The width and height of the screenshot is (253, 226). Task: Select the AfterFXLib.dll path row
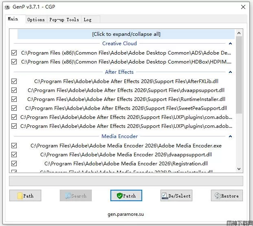coord(126,81)
